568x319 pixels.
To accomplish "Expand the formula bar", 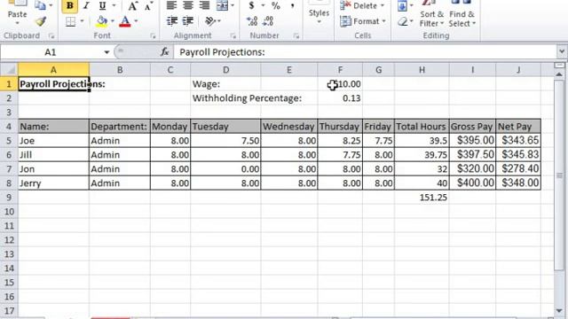I will (562, 51).
